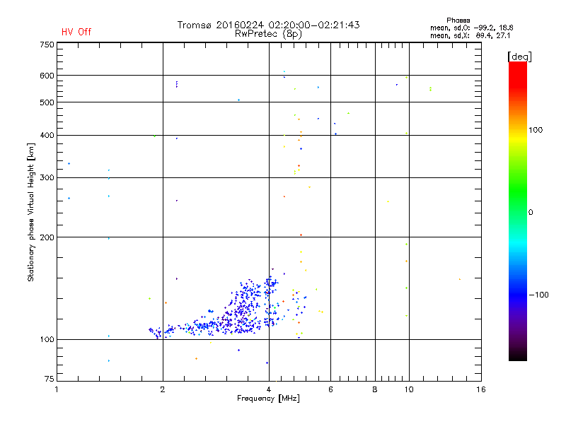Click the red 'HV Off' label
Screen dimensions: 566x424
(76, 32)
